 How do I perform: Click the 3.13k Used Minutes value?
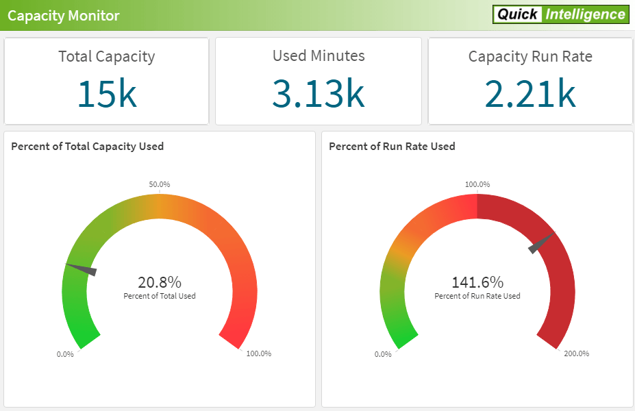[x=318, y=94]
